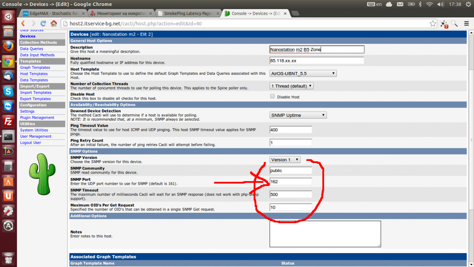
Task: Click the Chrome home button
Action: [x=53, y=23]
